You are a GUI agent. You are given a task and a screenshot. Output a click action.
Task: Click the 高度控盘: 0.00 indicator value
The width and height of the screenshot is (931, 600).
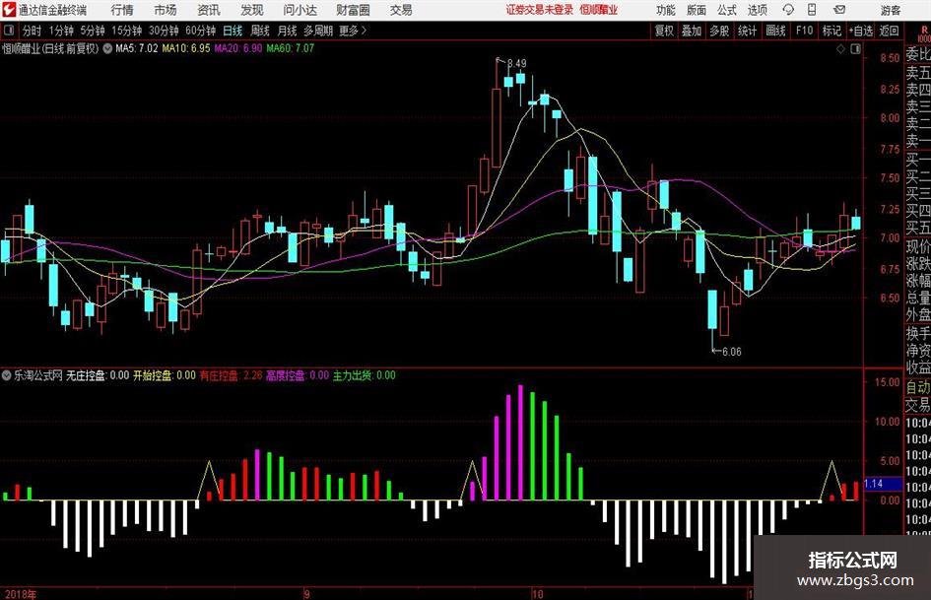click(x=297, y=375)
